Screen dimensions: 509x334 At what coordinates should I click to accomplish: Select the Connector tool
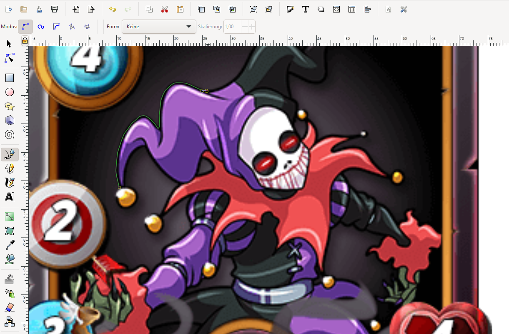(x=10, y=322)
